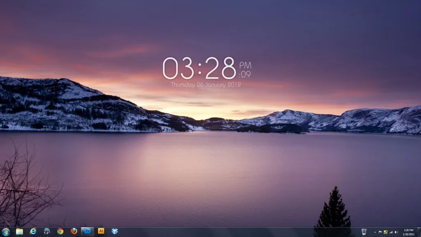Click the Show Desktop button at taskbar edge
Viewport: 421px width, 237px height.
pyautogui.click(x=419, y=232)
